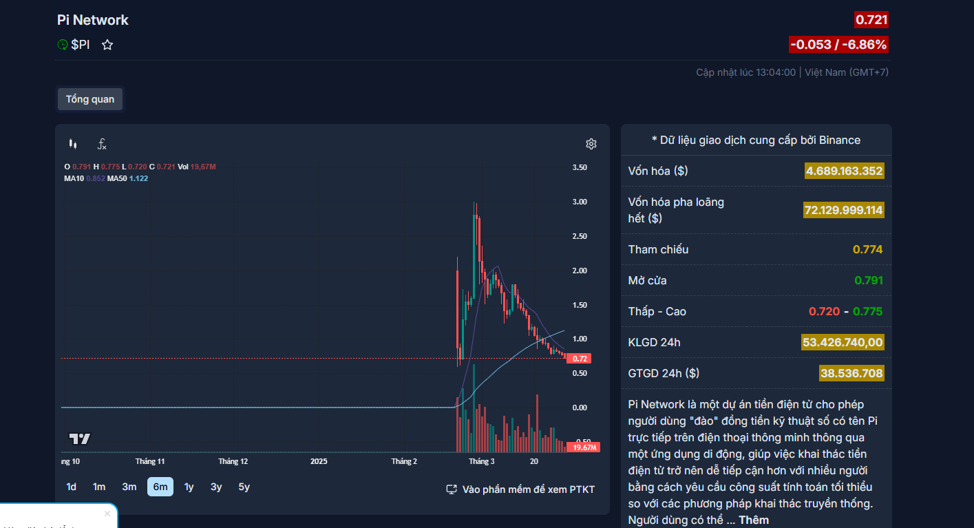
Task: Click reference price value 0.774
Action: (x=868, y=249)
